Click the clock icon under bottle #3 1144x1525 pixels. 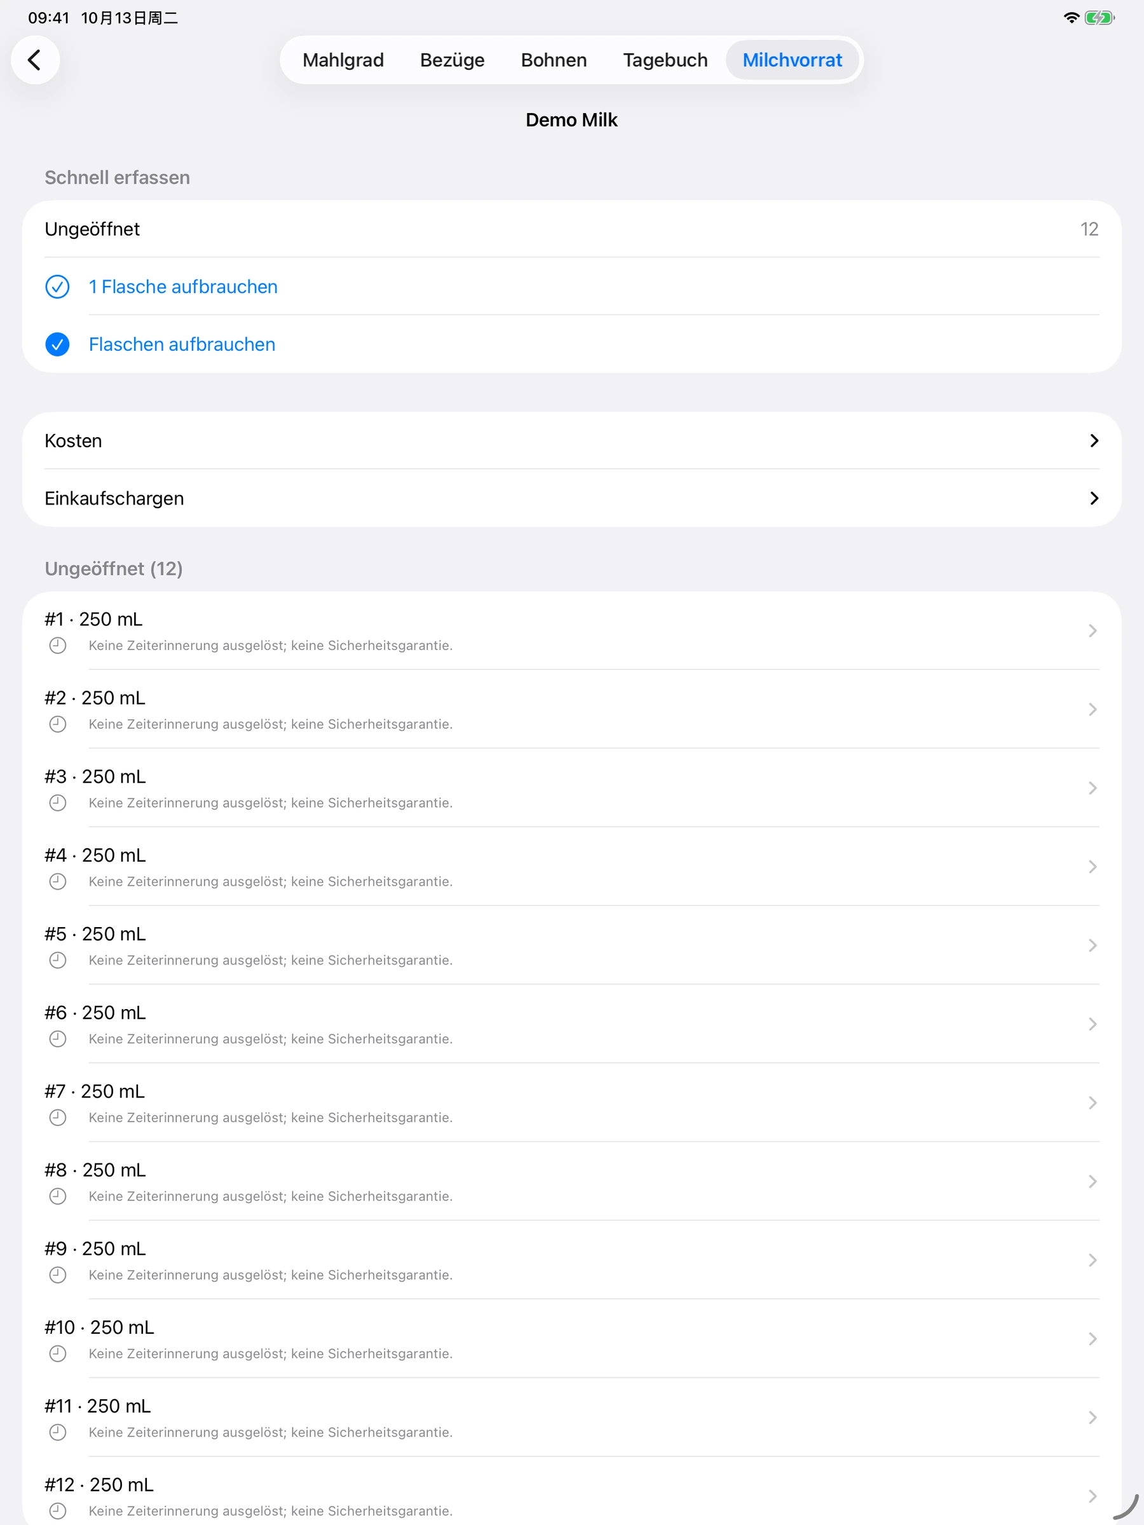pos(58,803)
